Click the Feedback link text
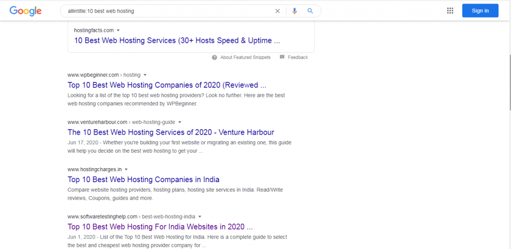The height and width of the screenshot is (249, 511). tap(297, 57)
